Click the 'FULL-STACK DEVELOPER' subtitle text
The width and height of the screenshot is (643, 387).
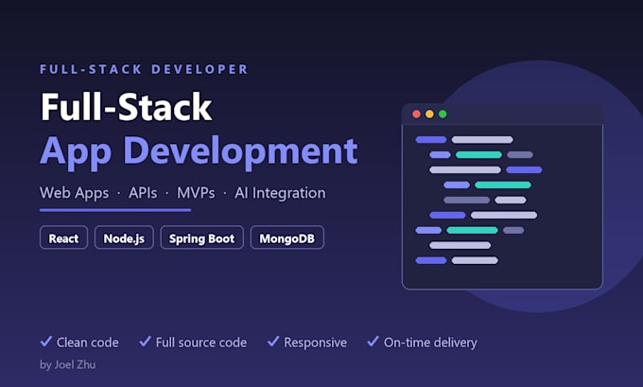pos(144,69)
